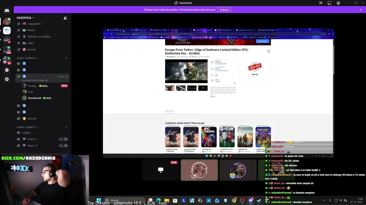Click Read more under game description
Image resolution: width=366 pixels, height=205 pixels.
tap(213, 97)
